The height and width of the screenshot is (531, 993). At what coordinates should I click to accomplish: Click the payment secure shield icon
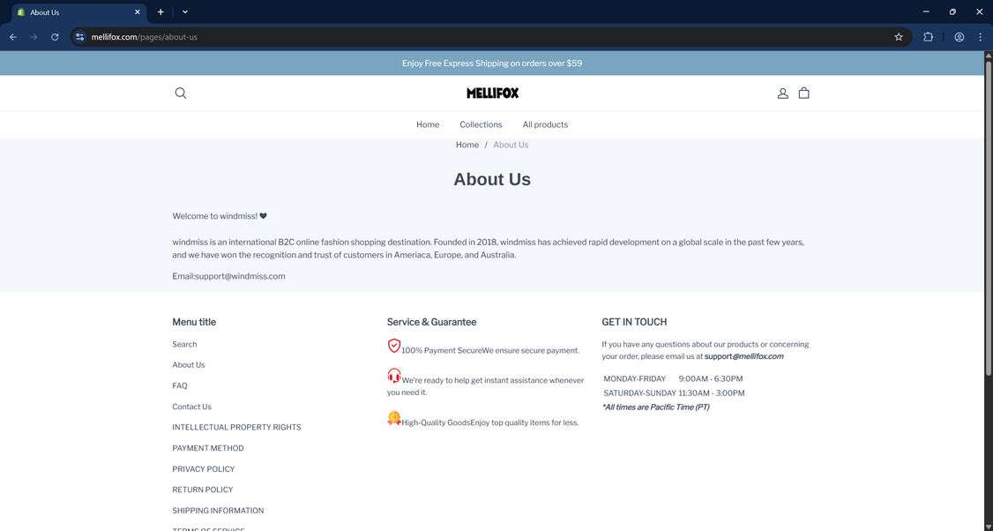click(394, 346)
